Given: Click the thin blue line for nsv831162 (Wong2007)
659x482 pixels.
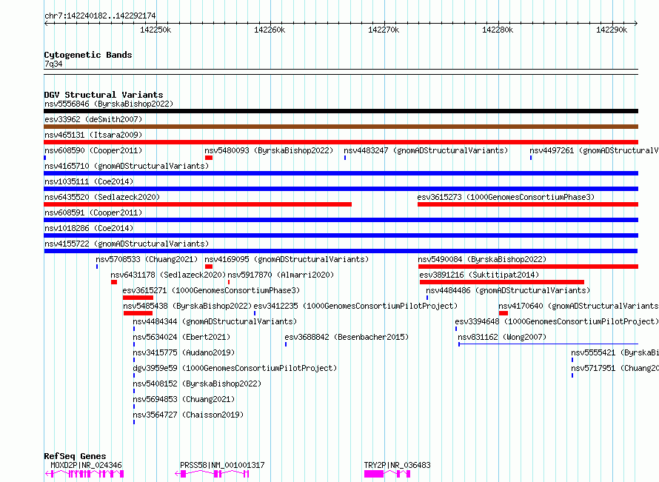Looking at the screenshot, I should click(x=549, y=344).
